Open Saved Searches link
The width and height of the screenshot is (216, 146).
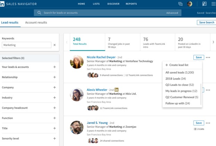pyautogui.click(x=206, y=13)
